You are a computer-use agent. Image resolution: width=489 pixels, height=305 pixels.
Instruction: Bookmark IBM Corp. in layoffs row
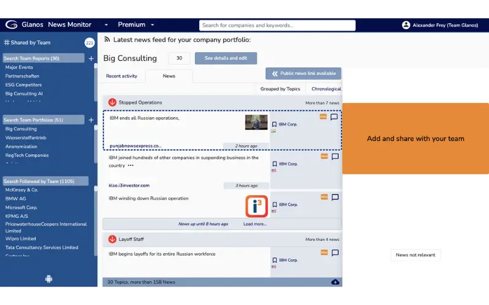coord(274,260)
